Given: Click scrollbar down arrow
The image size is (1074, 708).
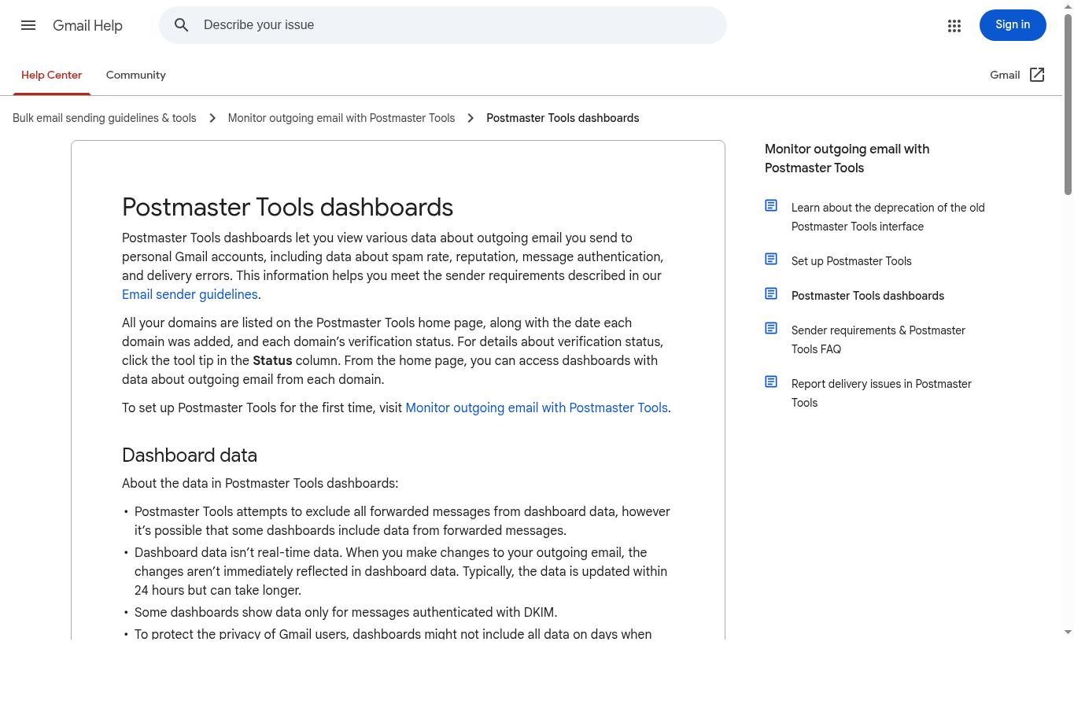Looking at the screenshot, I should (x=1068, y=632).
